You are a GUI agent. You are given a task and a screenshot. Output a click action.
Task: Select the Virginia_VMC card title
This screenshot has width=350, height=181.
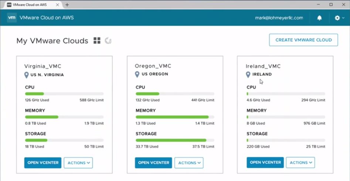click(43, 66)
